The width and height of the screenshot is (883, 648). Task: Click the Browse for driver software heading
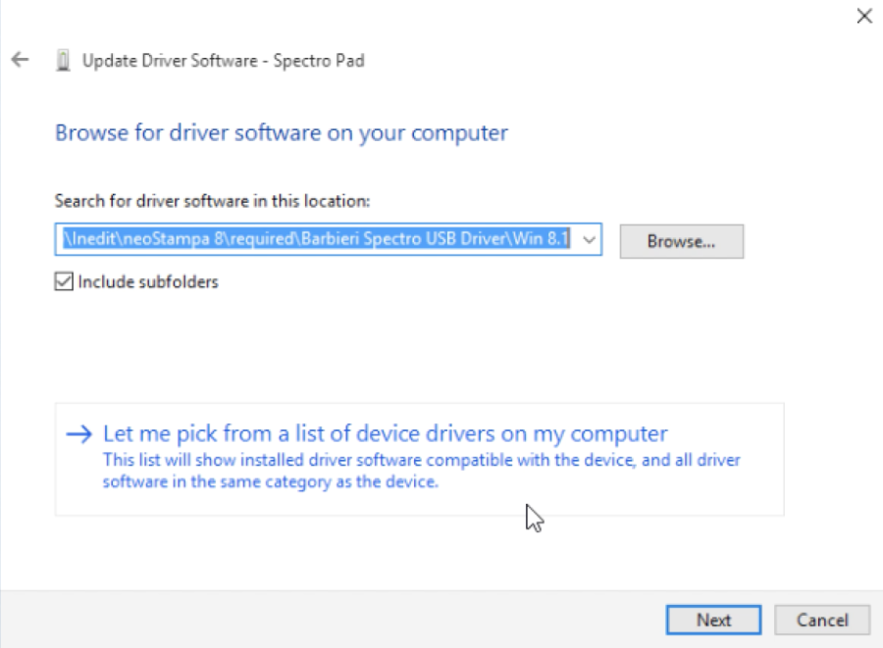282,133
